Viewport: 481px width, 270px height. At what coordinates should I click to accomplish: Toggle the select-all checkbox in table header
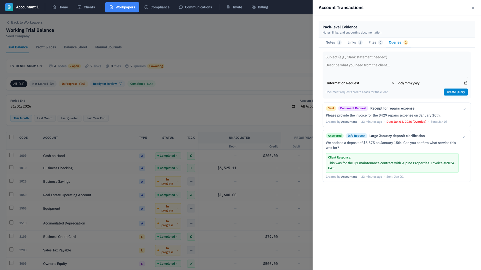tap(11, 137)
